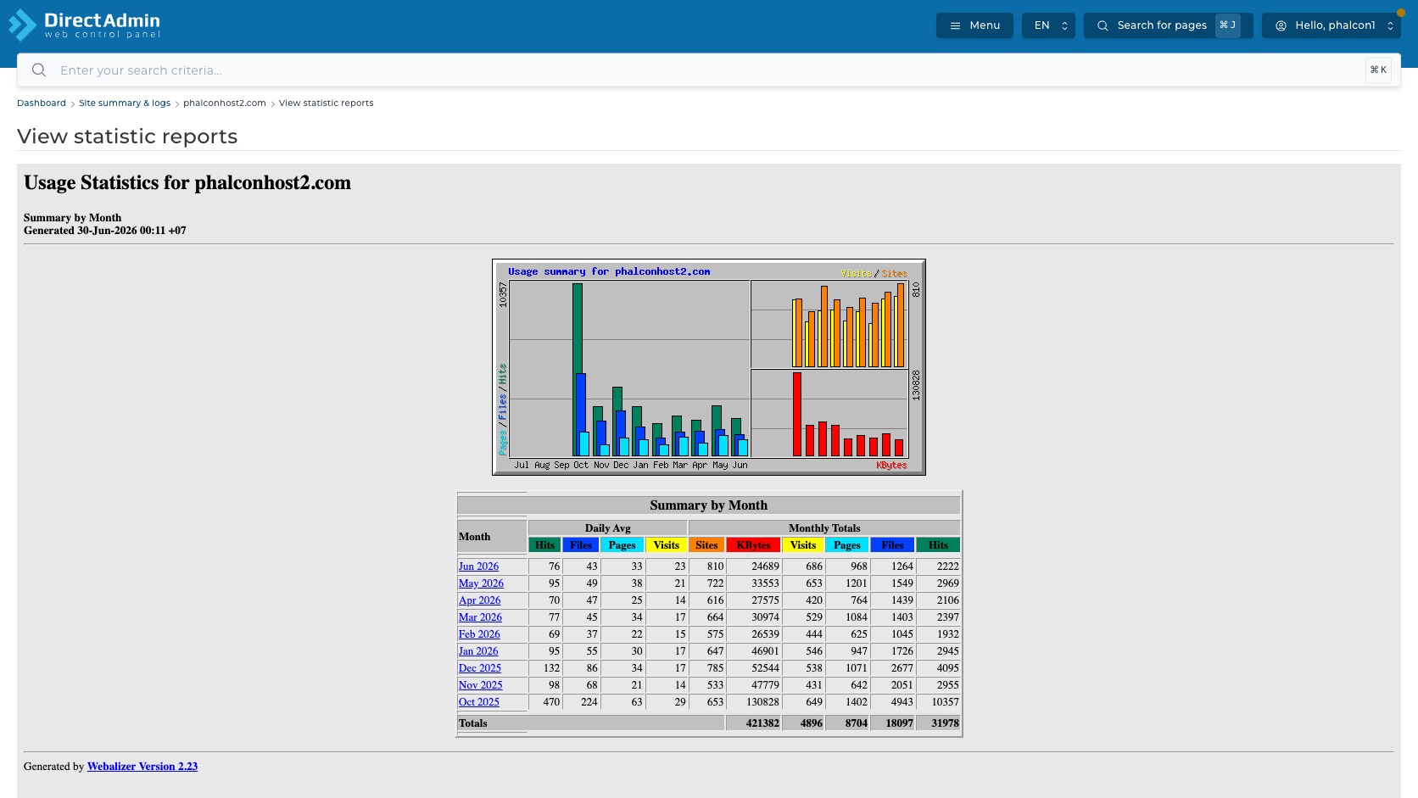Click the blue Files header under Daily Avg
The image size is (1418, 798).
coord(581,545)
